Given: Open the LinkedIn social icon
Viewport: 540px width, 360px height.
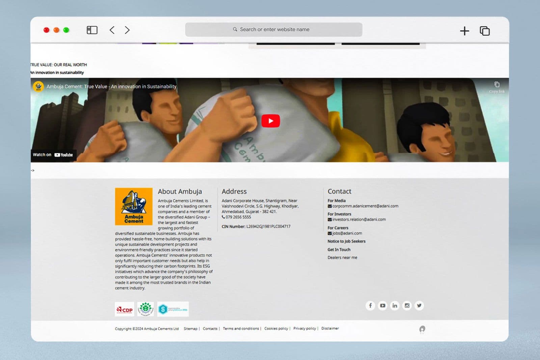Looking at the screenshot, I should click(x=395, y=306).
